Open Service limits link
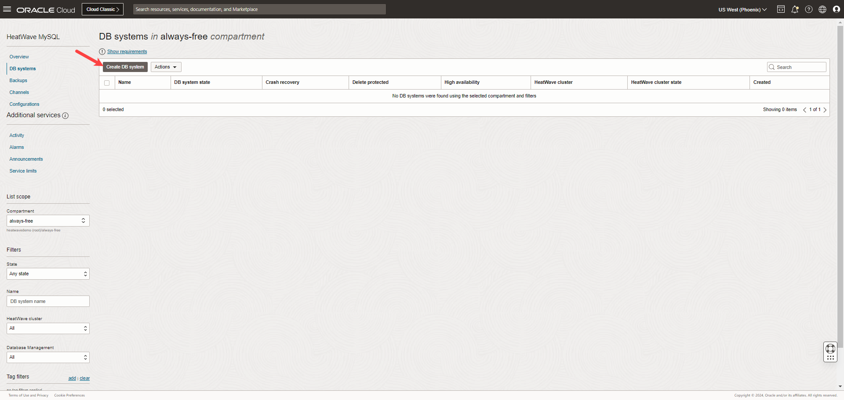The height and width of the screenshot is (400, 844). coord(23,171)
